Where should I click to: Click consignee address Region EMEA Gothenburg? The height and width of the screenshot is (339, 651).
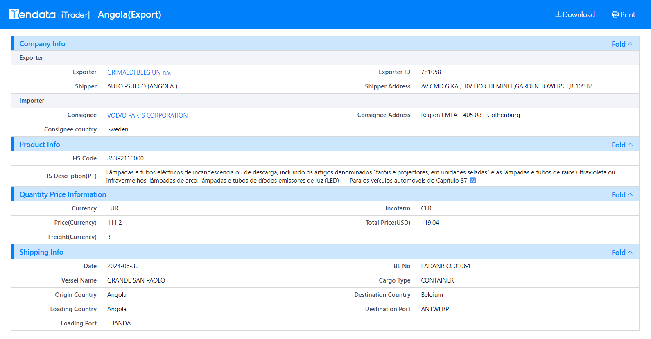tap(470, 115)
